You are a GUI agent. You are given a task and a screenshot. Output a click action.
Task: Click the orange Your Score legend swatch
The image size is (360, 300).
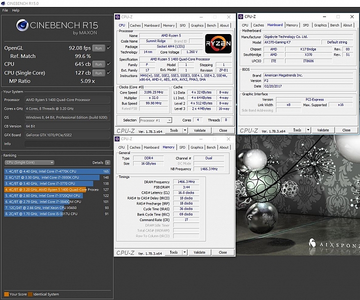click(6, 294)
